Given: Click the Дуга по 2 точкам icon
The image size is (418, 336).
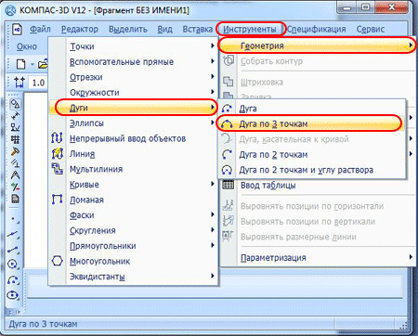Looking at the screenshot, I should [x=227, y=154].
